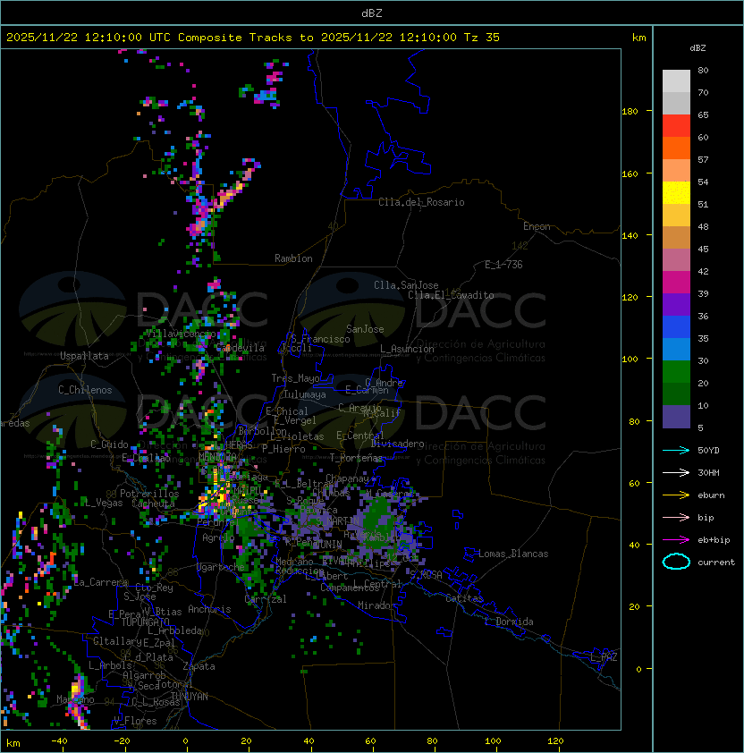Click the magenta eb+bip arrow legend symbol
Image resolution: width=744 pixels, height=753 pixels.
click(x=676, y=540)
